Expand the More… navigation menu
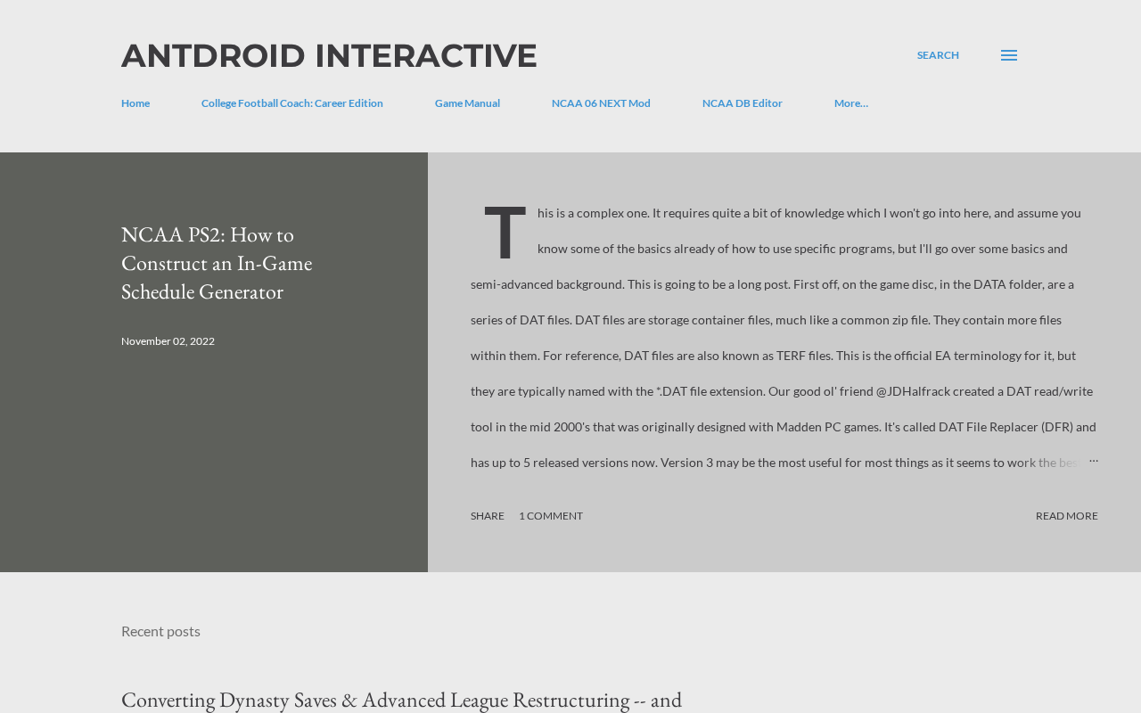 (851, 103)
